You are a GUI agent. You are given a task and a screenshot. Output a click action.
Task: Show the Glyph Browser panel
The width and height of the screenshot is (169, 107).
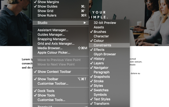pyautogui.click(x=109, y=54)
